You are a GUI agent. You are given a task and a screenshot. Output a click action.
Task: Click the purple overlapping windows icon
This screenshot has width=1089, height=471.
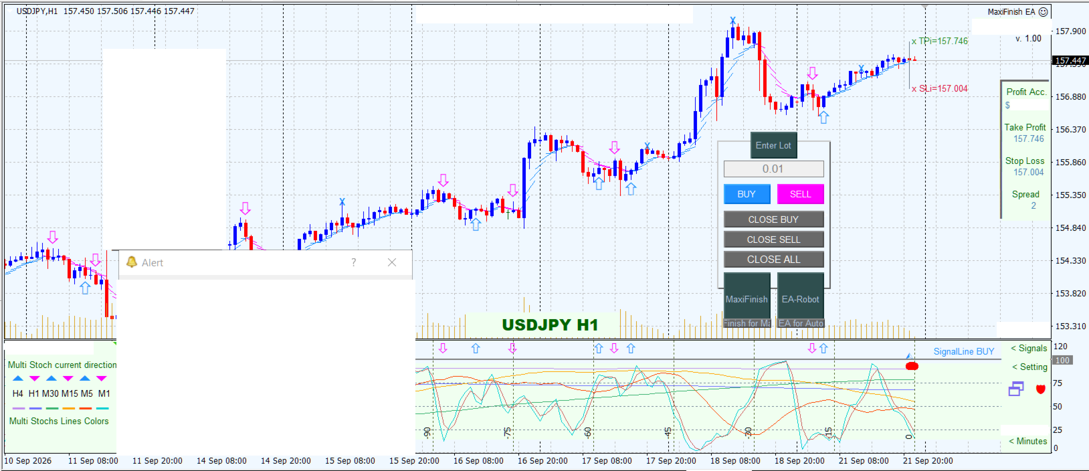1016,389
